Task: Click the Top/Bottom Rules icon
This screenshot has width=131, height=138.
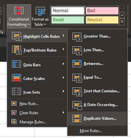Action: point(17,50)
